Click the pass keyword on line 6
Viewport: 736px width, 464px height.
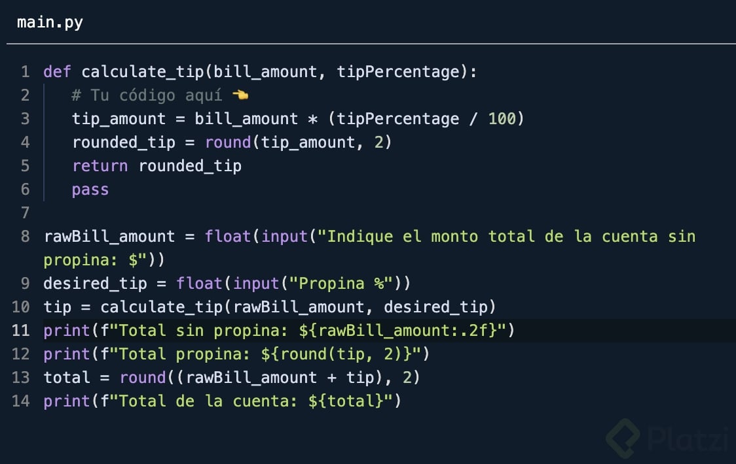90,190
